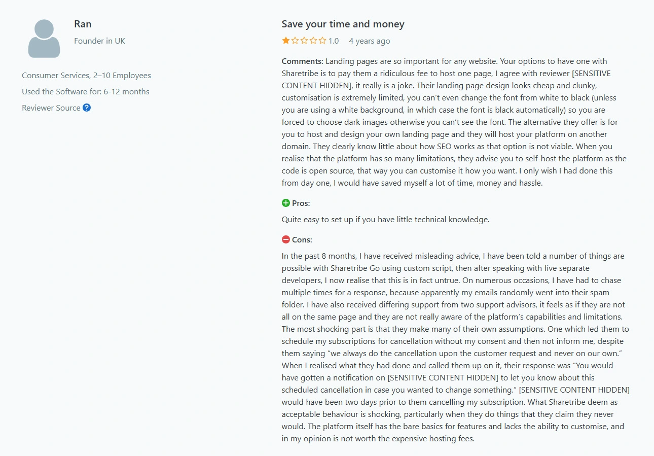Click the red minus Cons icon
654x456 pixels.
(x=286, y=239)
